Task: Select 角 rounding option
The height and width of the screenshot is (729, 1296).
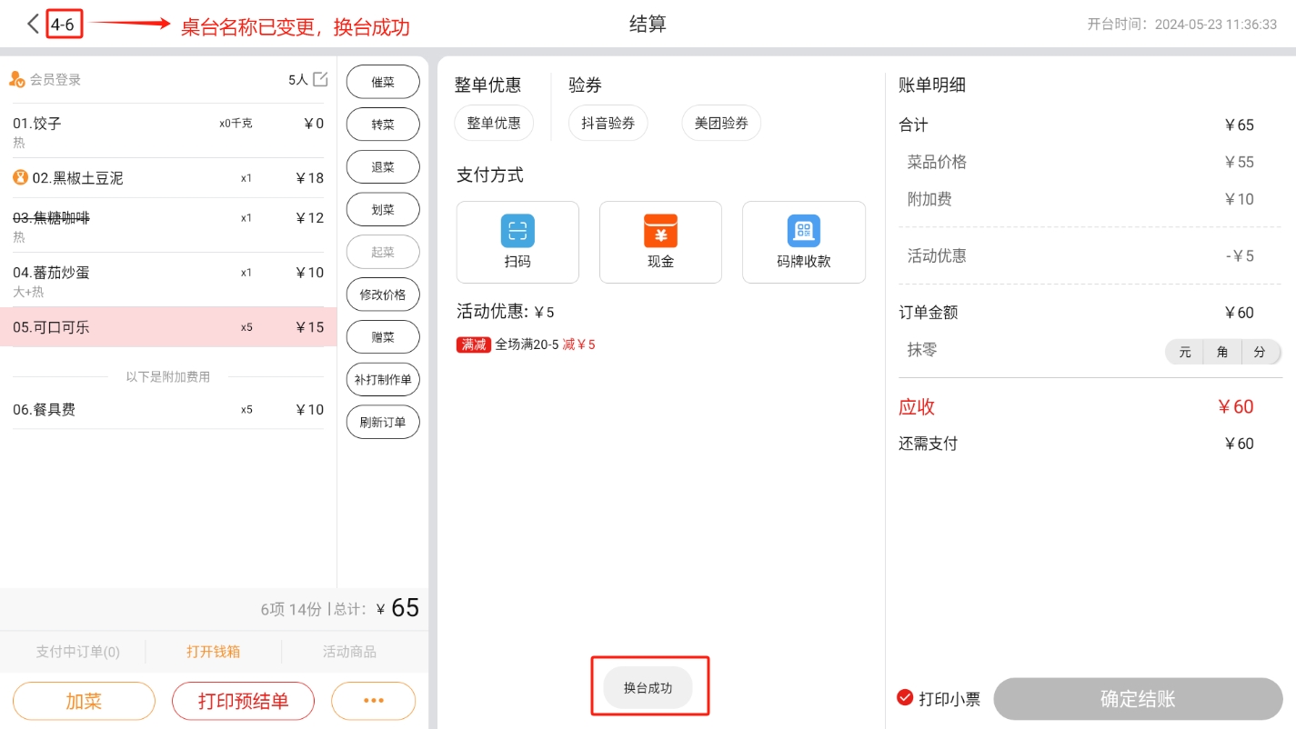Action: (x=1221, y=352)
